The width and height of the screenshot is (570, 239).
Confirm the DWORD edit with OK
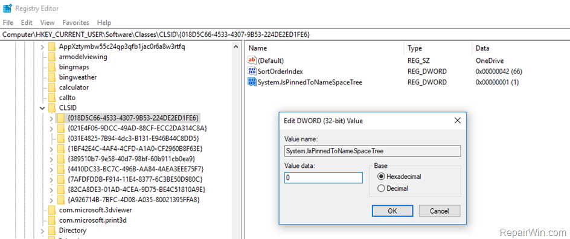[x=392, y=211]
